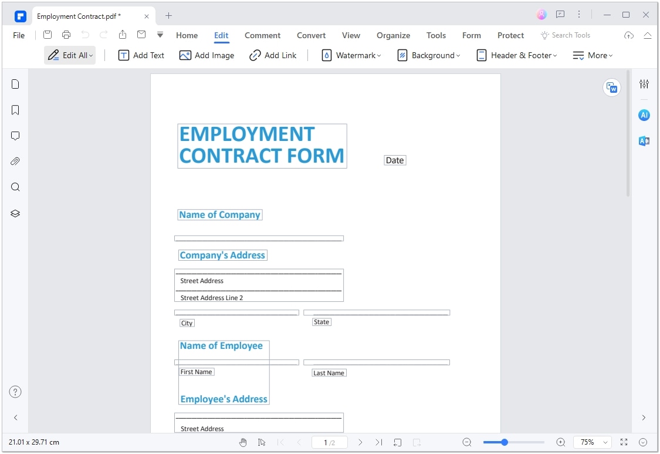Go to next page arrow
660x454 pixels.
pyautogui.click(x=360, y=442)
